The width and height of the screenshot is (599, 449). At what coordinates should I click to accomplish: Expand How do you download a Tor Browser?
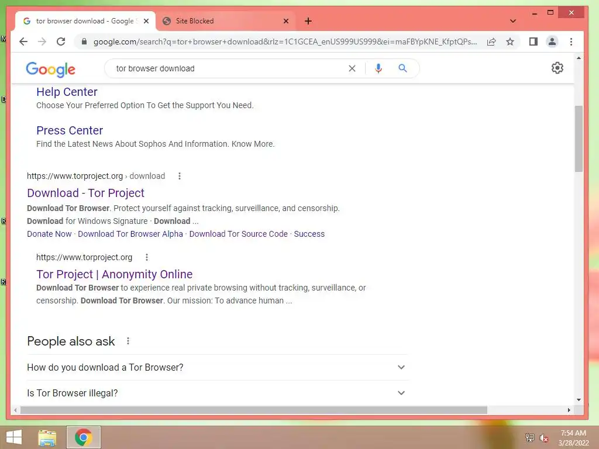click(217, 367)
